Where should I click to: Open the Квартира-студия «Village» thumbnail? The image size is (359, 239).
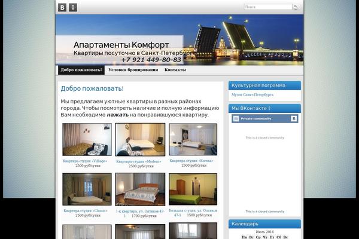pyautogui.click(x=87, y=139)
